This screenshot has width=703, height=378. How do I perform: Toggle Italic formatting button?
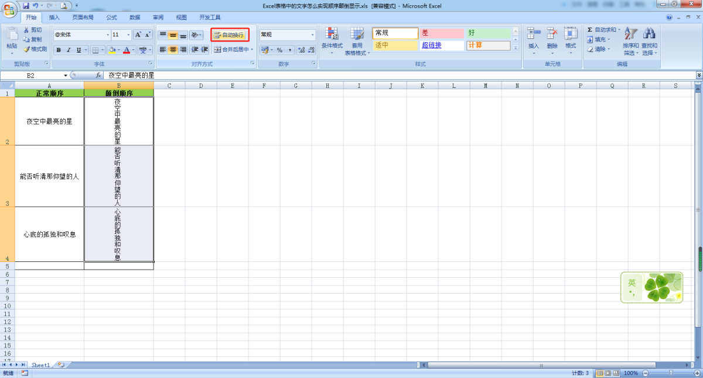click(69, 50)
